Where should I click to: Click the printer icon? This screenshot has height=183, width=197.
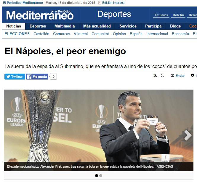(x=192, y=75)
